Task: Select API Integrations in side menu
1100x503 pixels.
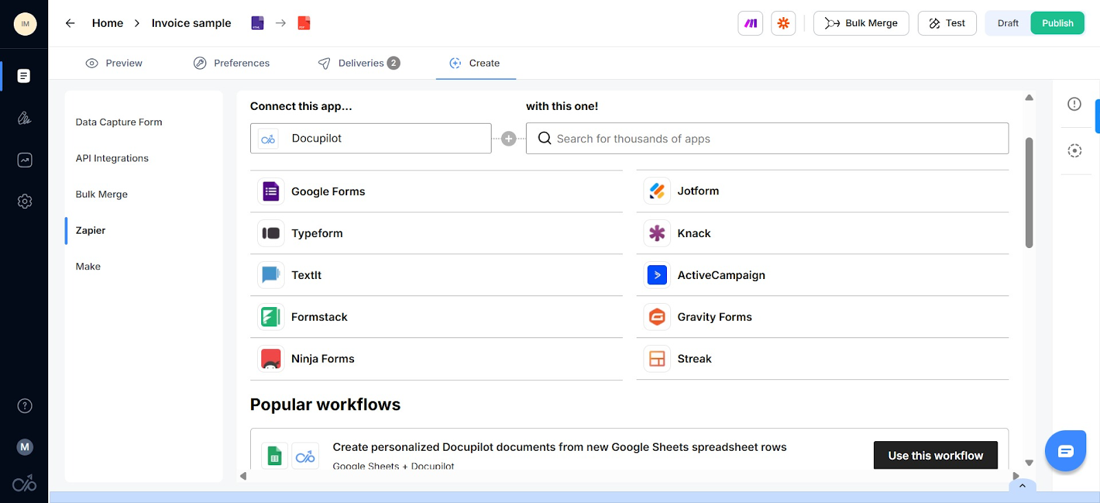Action: (x=112, y=158)
